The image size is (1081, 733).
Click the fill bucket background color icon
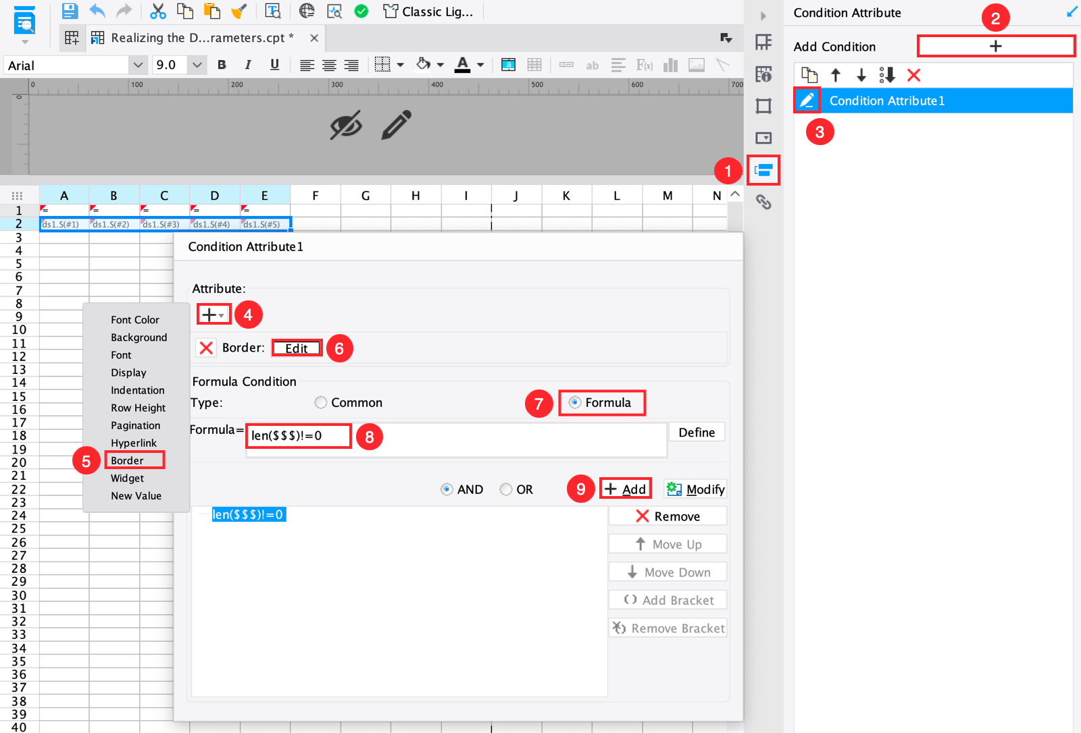click(x=424, y=65)
